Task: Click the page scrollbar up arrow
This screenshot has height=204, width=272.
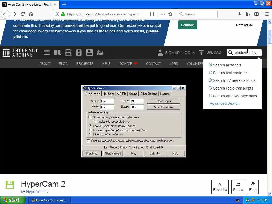Action: coord(270,22)
